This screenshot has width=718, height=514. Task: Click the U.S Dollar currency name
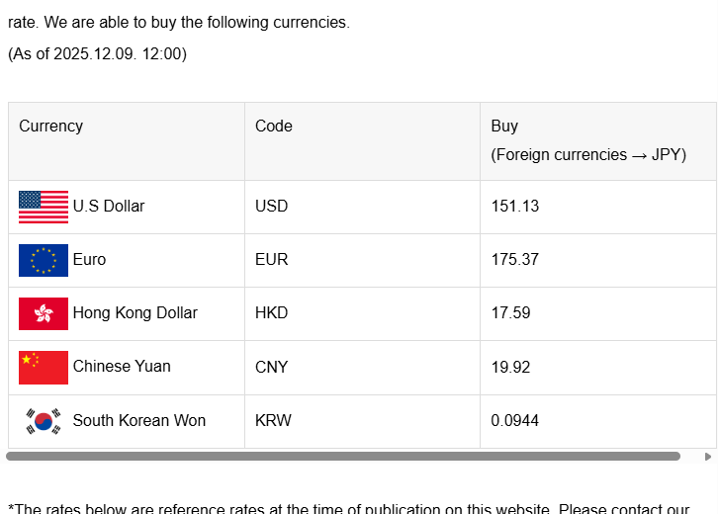(x=109, y=207)
